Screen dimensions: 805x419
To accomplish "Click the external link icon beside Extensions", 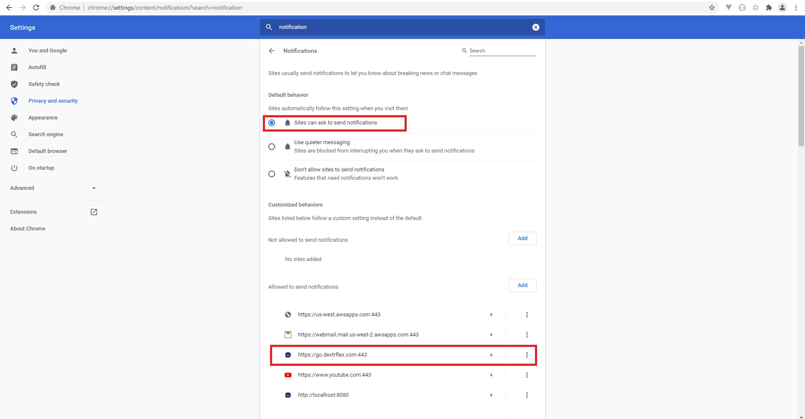I will [94, 212].
